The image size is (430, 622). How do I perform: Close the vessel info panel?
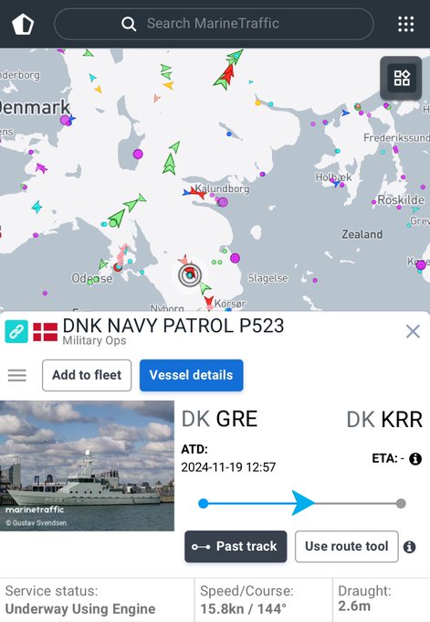[x=413, y=331]
